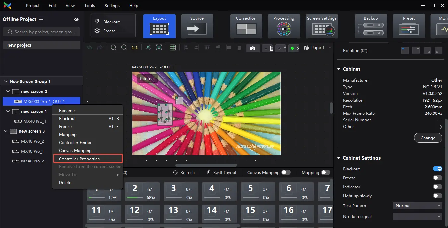448x228 pixels.
Task: Enable the Indicator switch
Action: 437,187
